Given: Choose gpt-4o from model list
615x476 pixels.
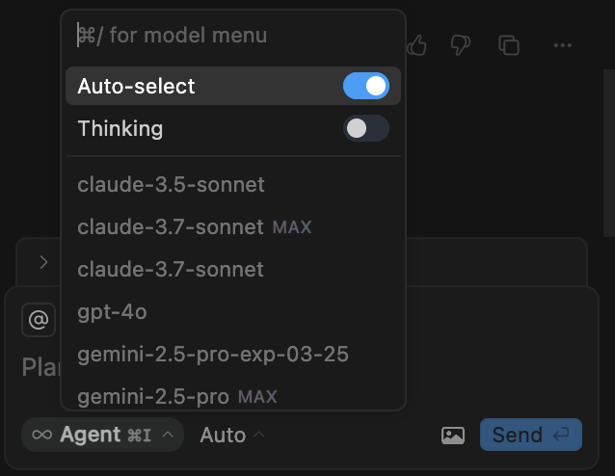Looking at the screenshot, I should 112,311.
